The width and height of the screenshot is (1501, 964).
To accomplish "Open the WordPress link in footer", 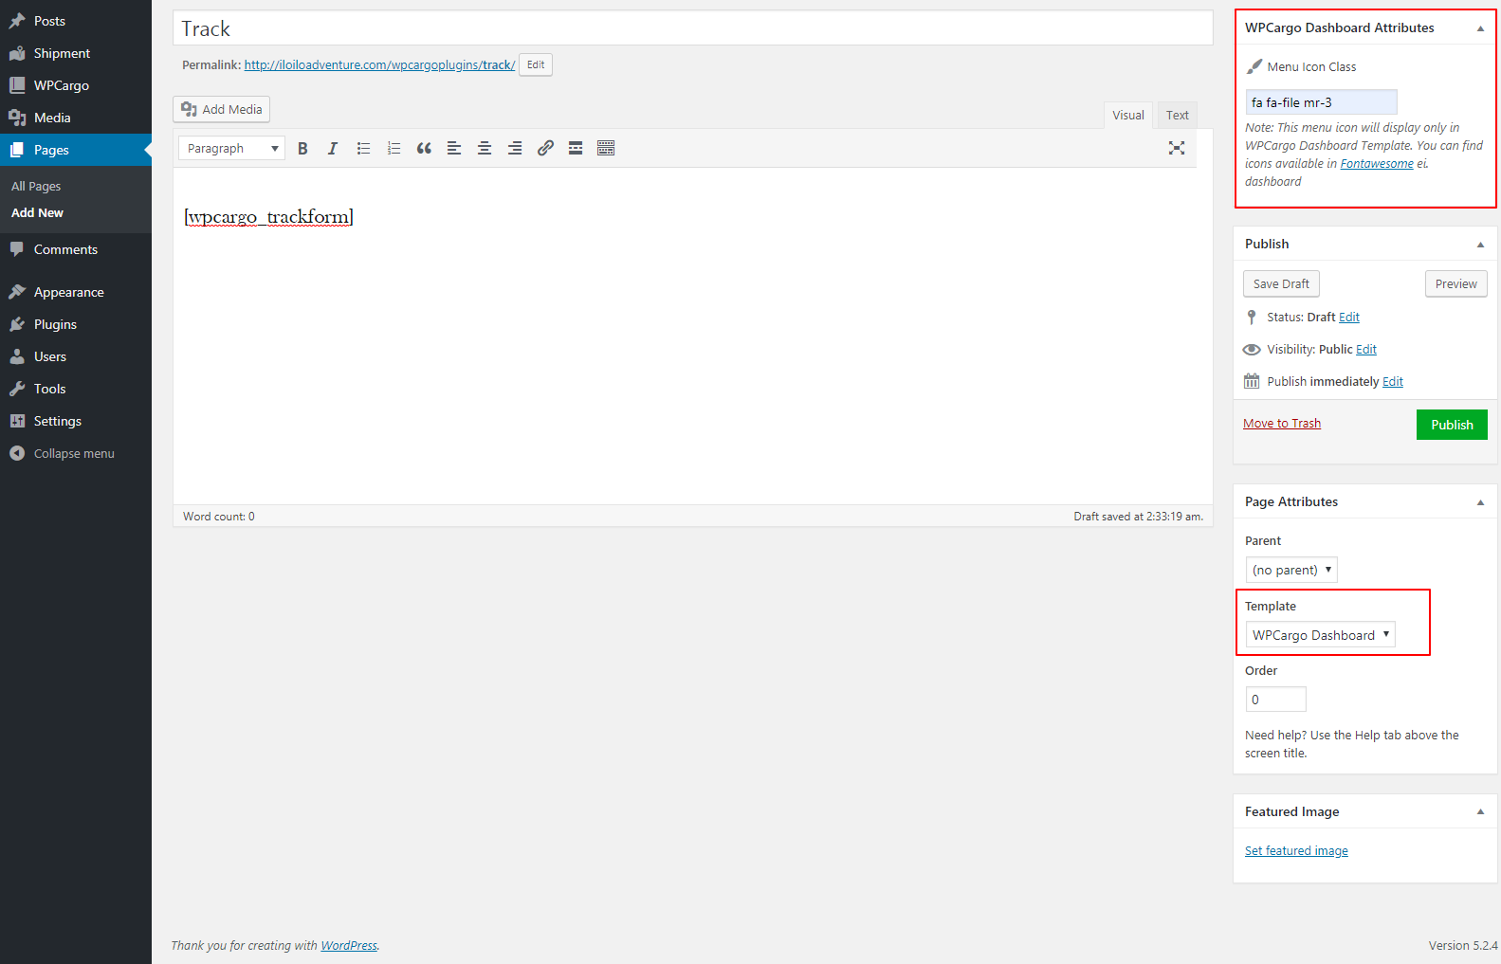I will 349,946.
